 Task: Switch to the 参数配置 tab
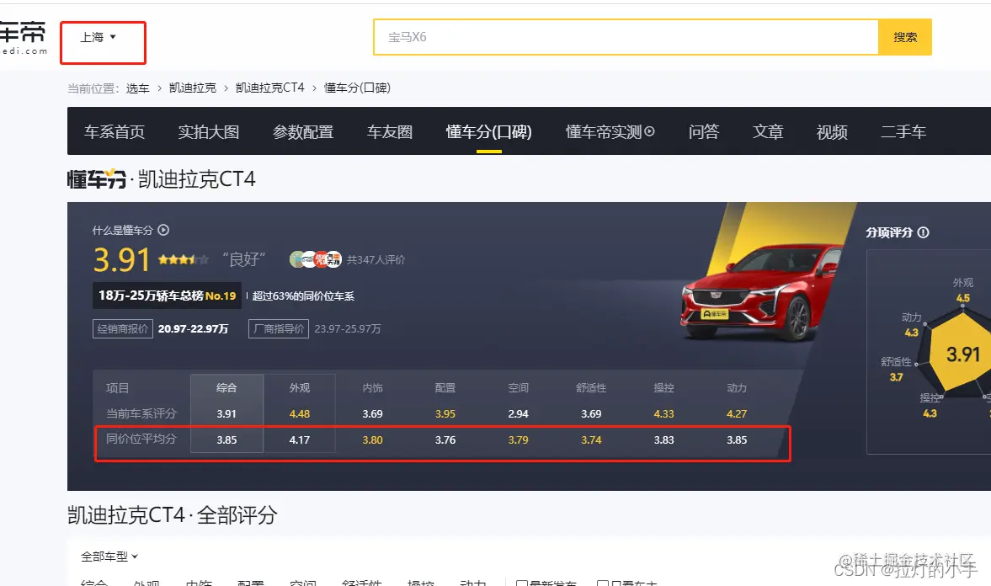(304, 131)
